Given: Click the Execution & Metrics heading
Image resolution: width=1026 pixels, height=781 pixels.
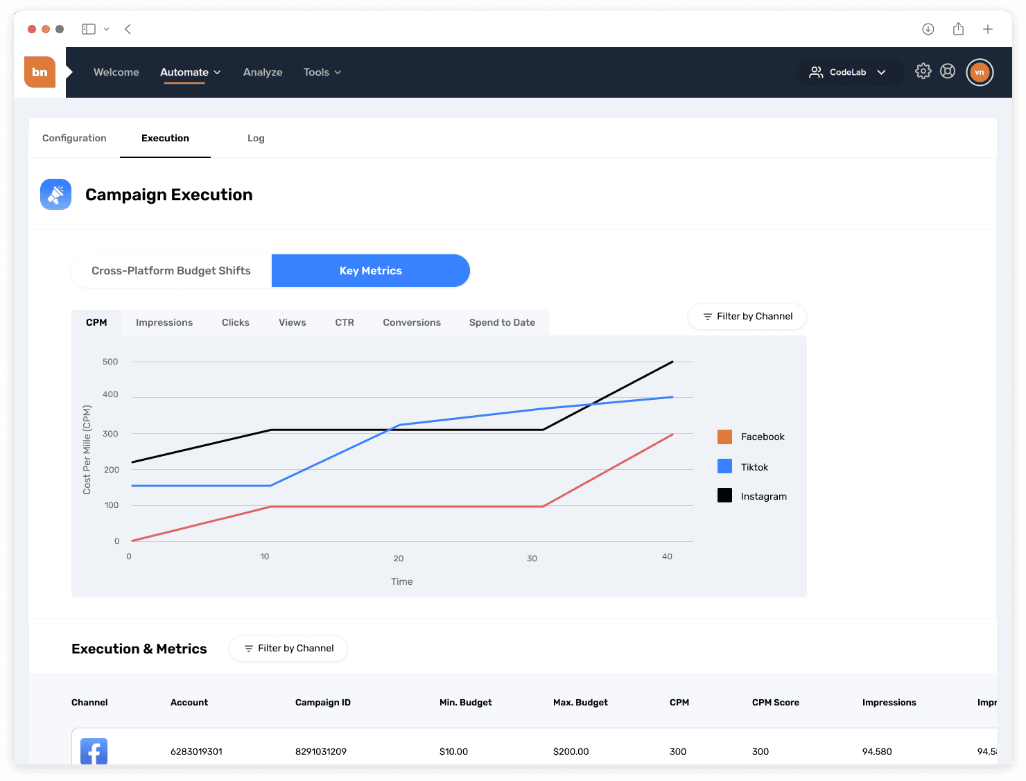Looking at the screenshot, I should [x=139, y=649].
